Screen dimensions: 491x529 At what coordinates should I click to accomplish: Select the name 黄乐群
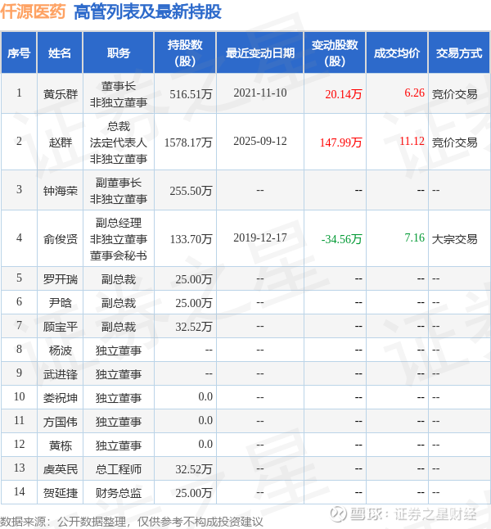[61, 94]
